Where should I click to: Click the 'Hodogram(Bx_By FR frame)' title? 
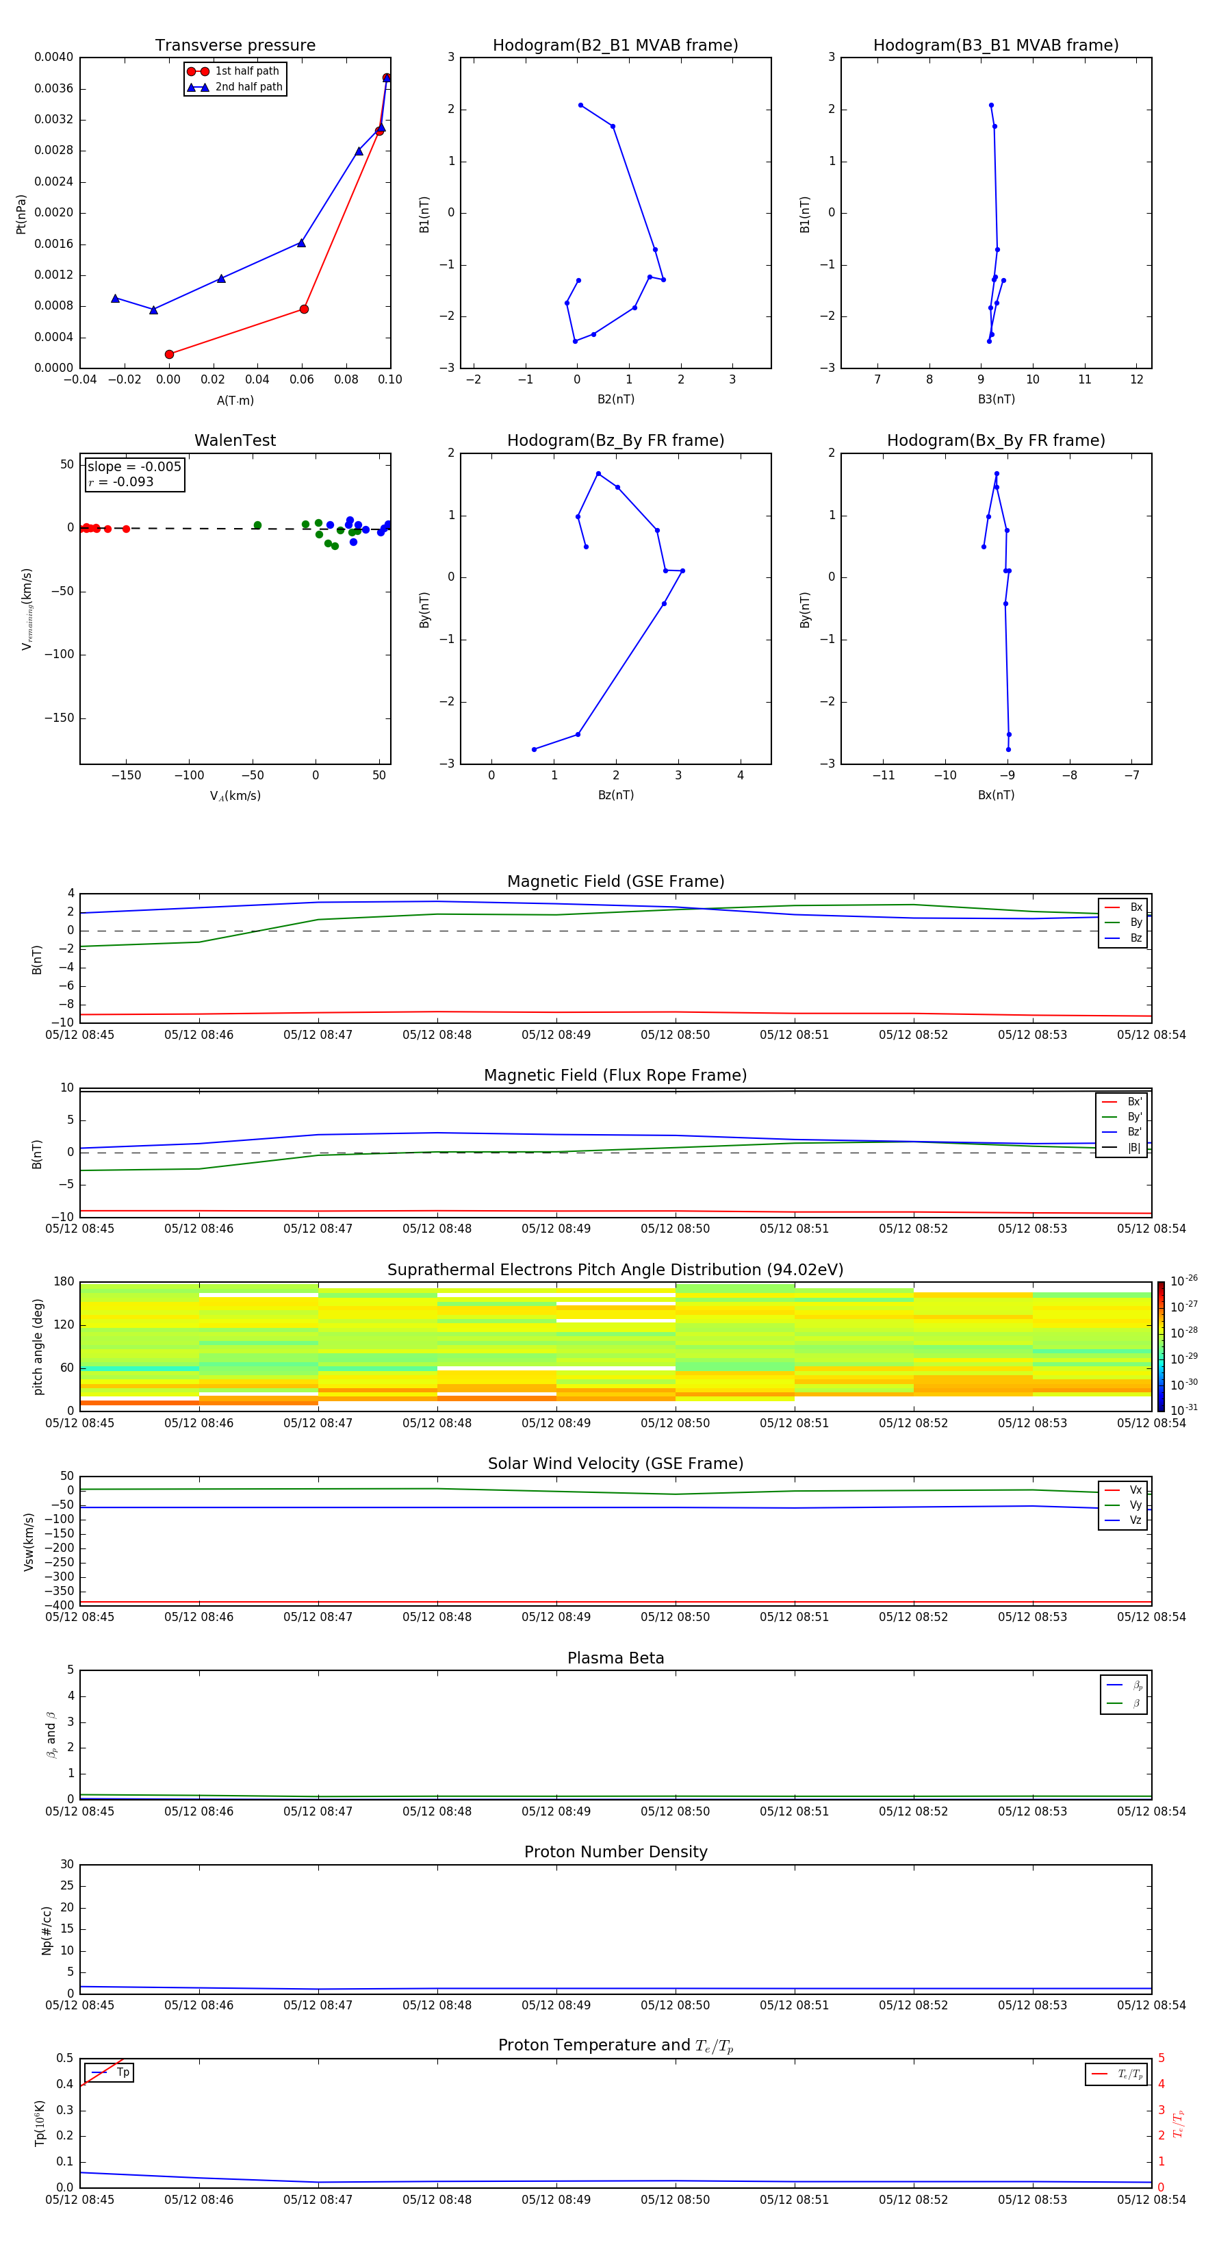pos(996,440)
